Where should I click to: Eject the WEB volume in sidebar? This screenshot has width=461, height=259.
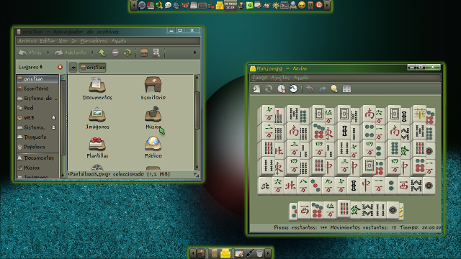[x=53, y=118]
